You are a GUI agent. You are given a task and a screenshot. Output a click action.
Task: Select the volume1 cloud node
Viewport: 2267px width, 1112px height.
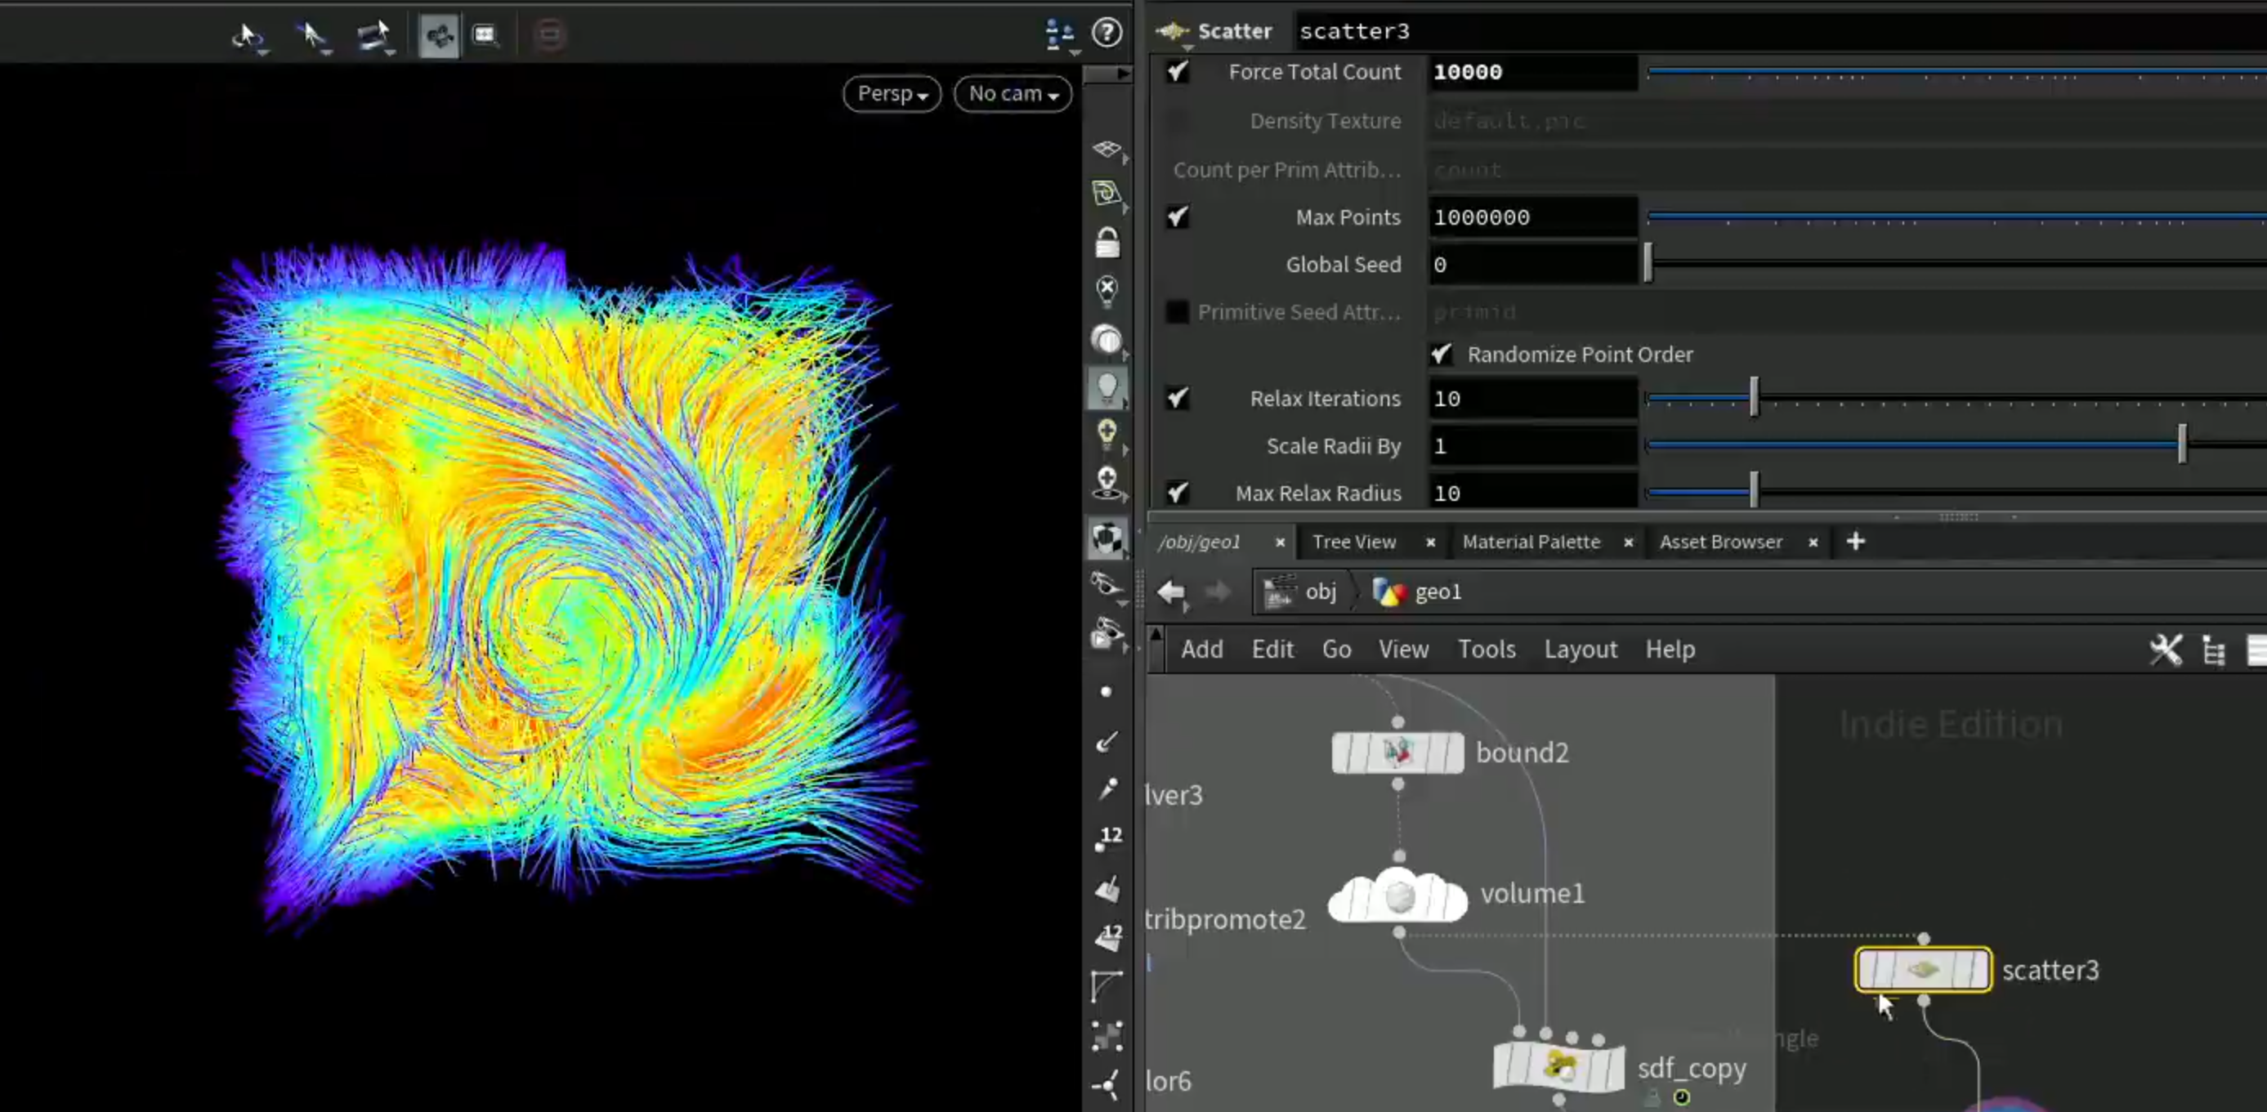tap(1397, 895)
